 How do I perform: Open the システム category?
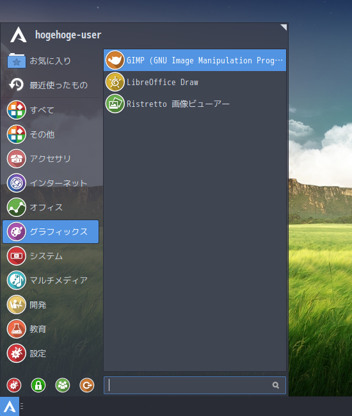[x=51, y=256]
